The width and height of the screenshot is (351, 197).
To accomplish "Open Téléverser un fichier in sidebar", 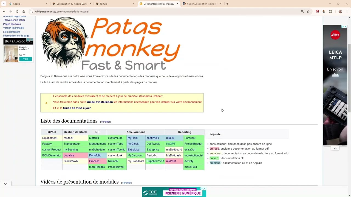I will coord(14,20).
